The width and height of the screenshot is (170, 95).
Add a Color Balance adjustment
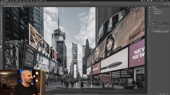coord(156,12)
